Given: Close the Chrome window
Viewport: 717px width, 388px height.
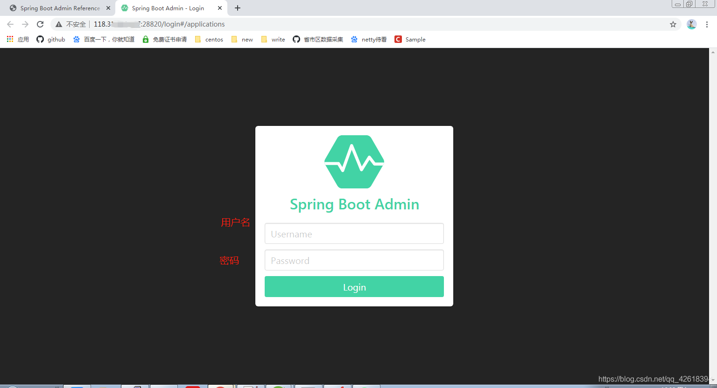Looking at the screenshot, I should pos(705,4).
